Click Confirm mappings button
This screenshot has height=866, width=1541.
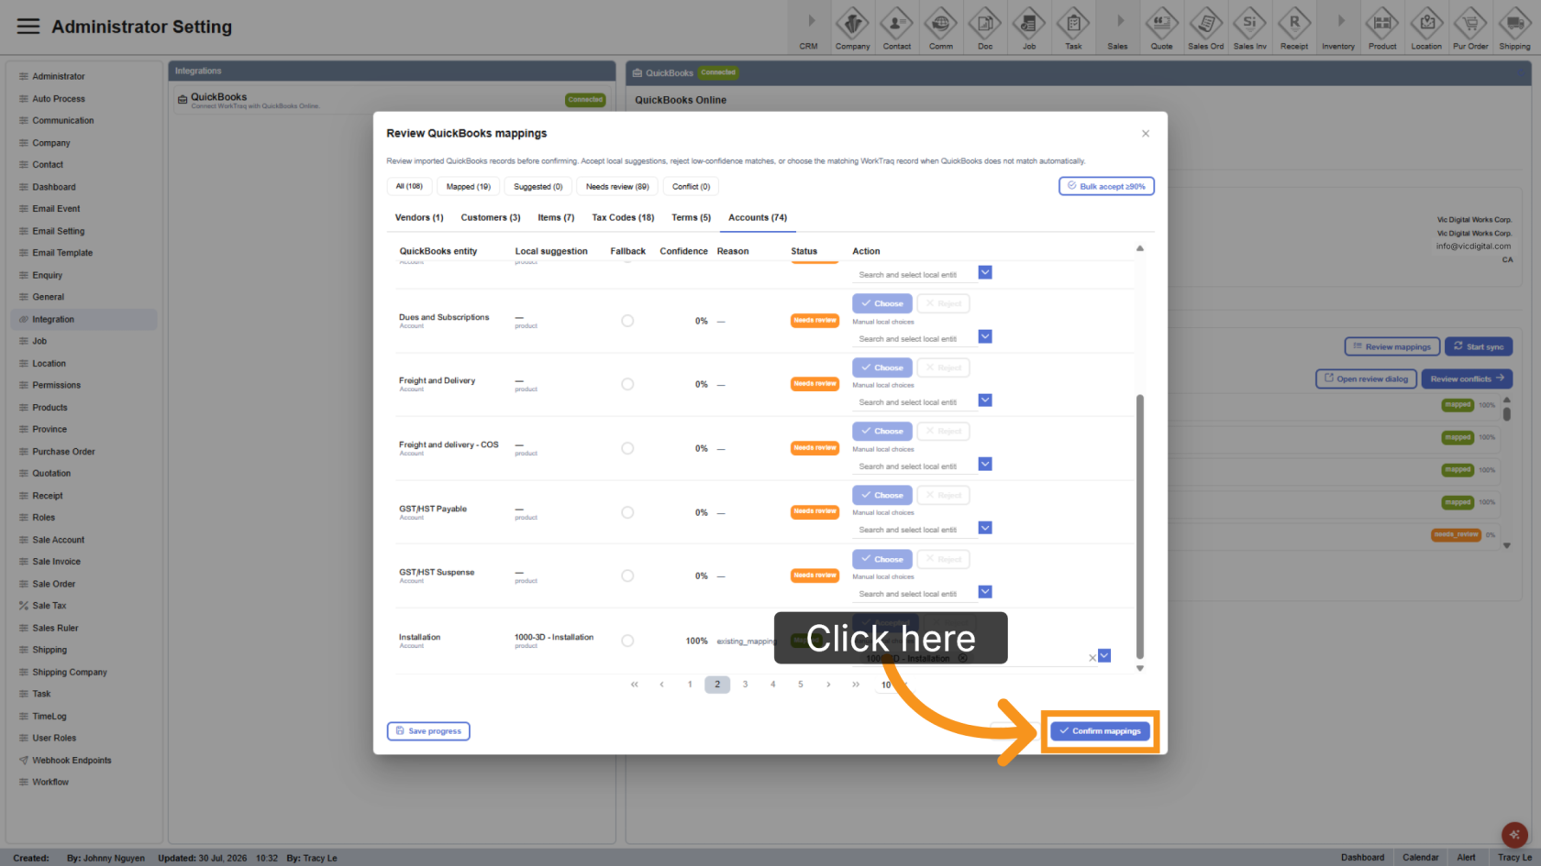pos(1100,731)
